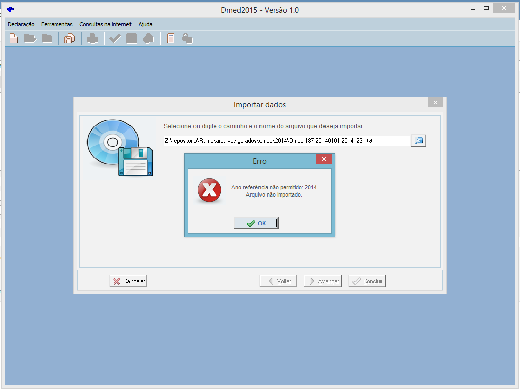Open the Ajuda menu
The height and width of the screenshot is (390, 520).
pos(145,24)
